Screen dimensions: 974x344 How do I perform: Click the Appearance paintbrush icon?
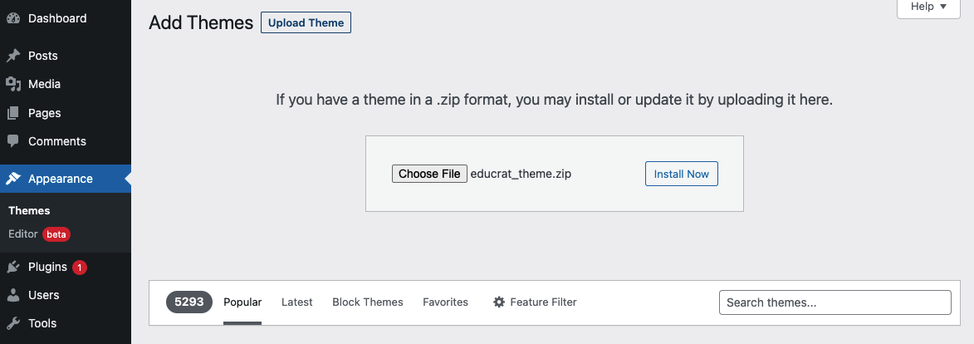[x=13, y=179]
